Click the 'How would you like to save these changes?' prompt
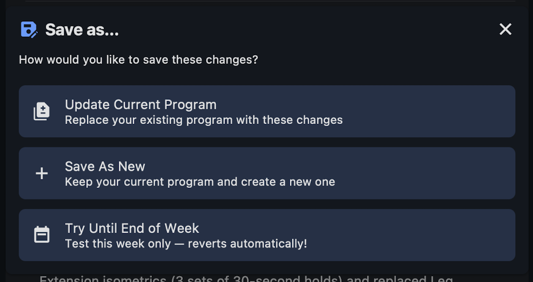 click(x=139, y=60)
